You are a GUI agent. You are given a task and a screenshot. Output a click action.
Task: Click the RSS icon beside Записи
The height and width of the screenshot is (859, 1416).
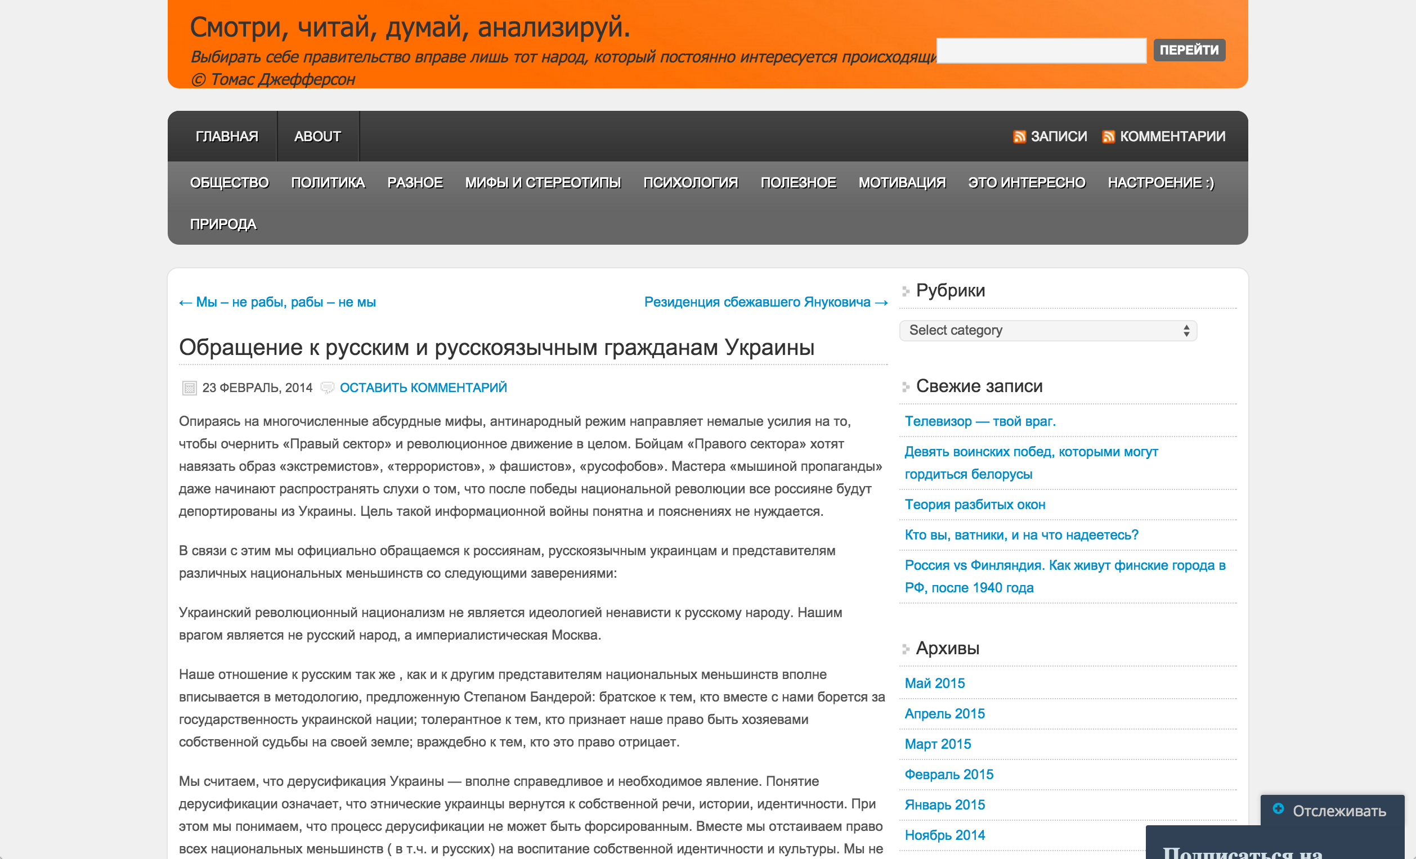1019,137
